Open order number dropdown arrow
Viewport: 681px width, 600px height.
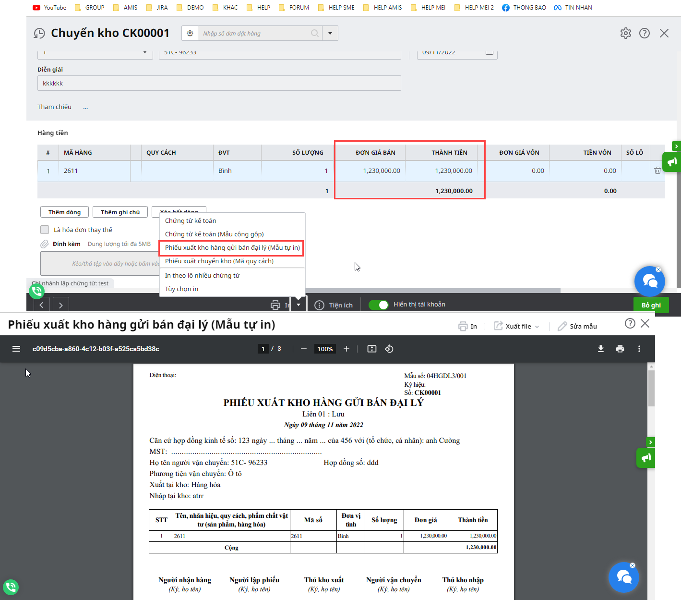(330, 33)
